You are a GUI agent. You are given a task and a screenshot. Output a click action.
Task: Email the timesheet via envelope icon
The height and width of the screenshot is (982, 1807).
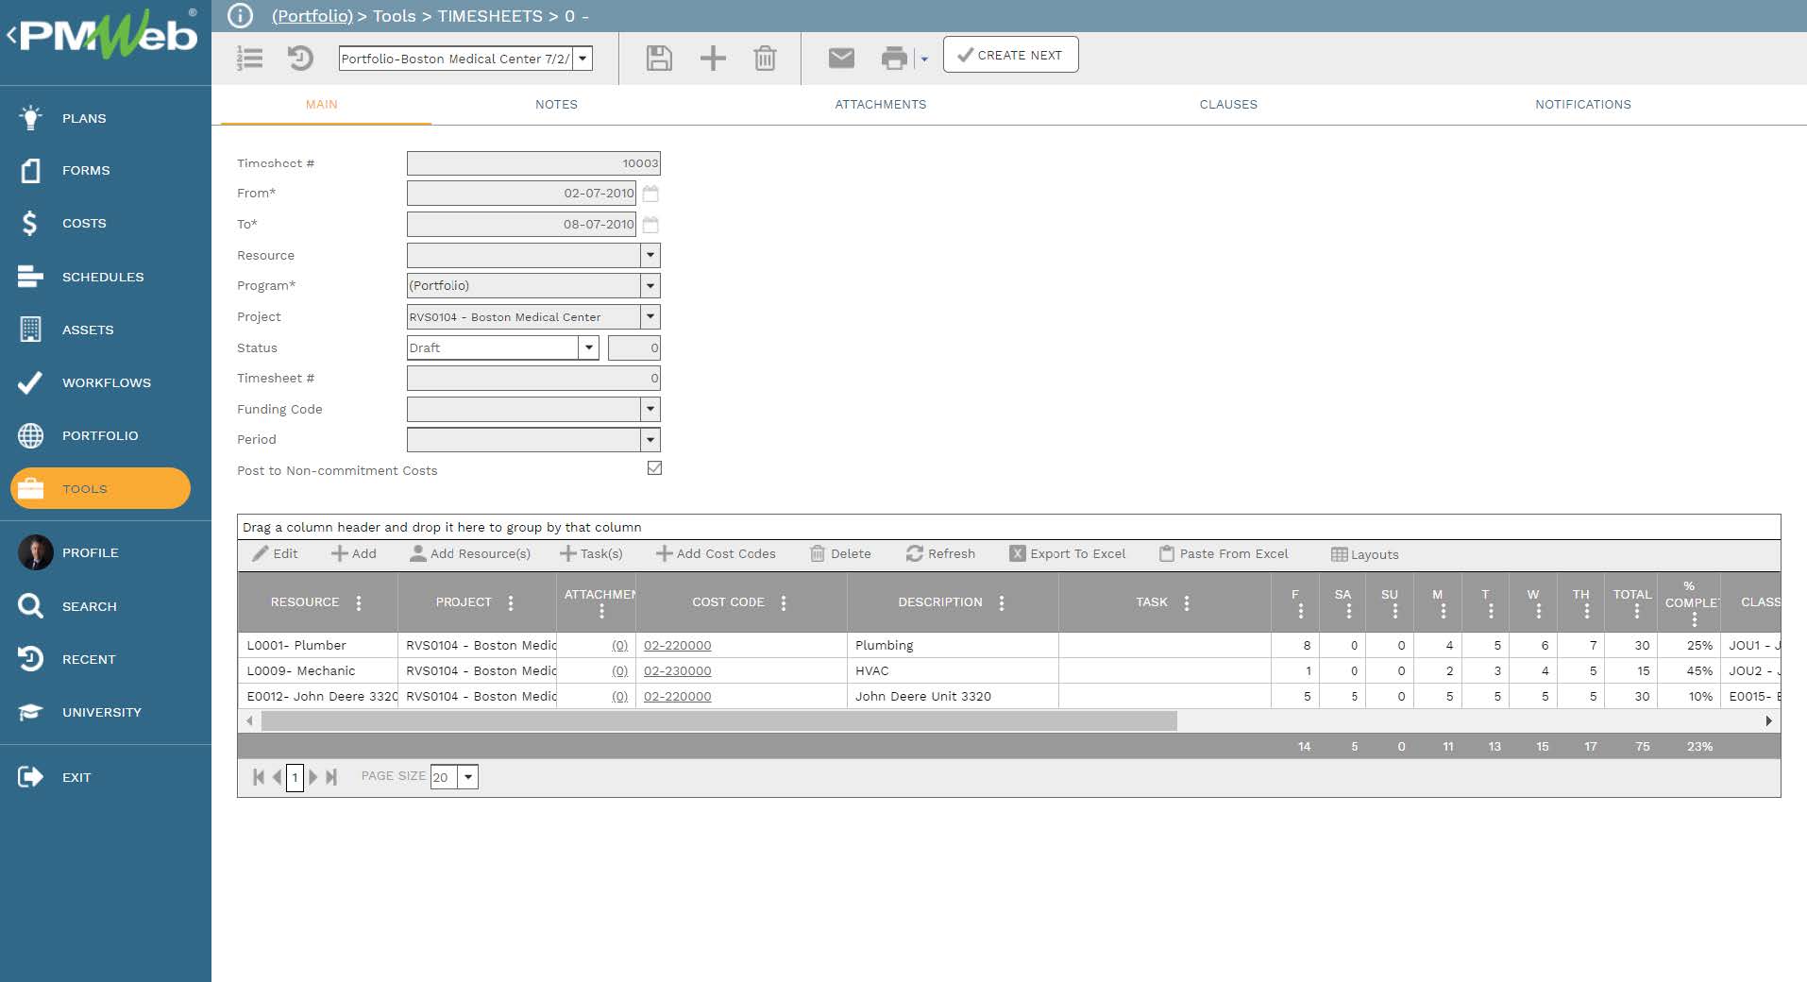tap(841, 59)
